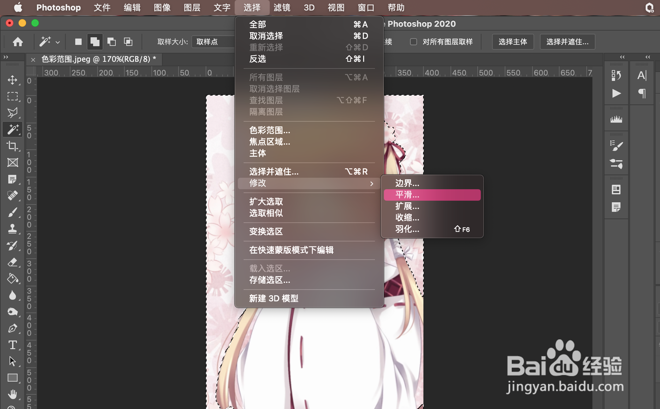Select the Crop tool
Viewport: 660px width, 409px height.
[x=12, y=146]
